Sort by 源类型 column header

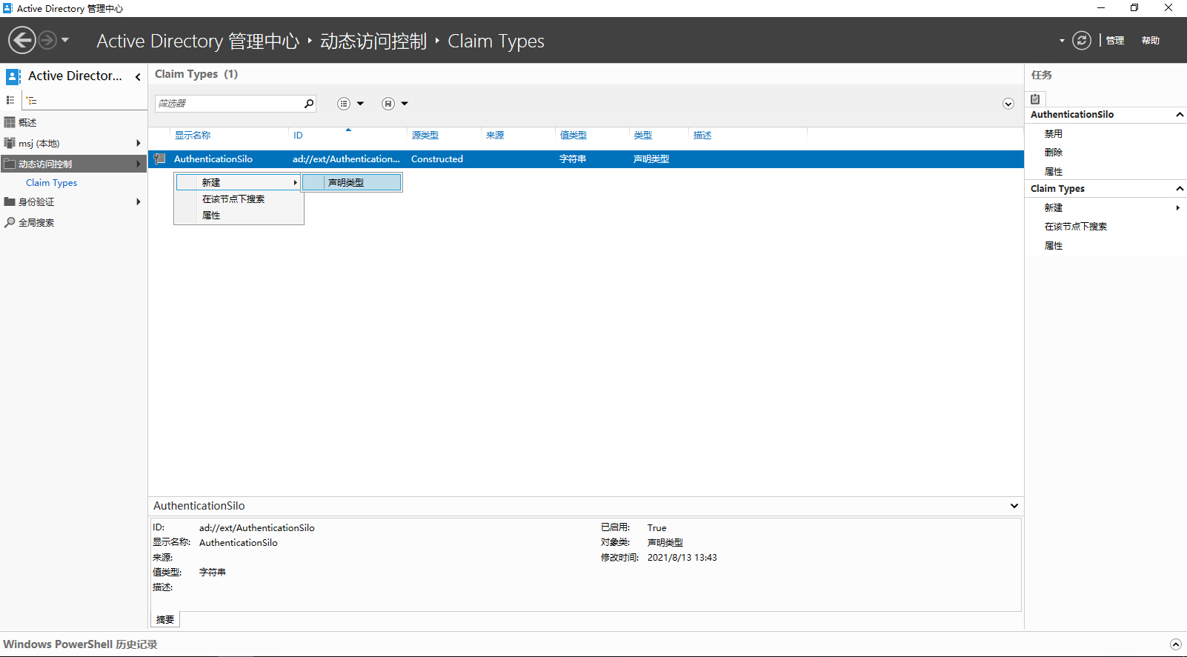[x=425, y=136]
